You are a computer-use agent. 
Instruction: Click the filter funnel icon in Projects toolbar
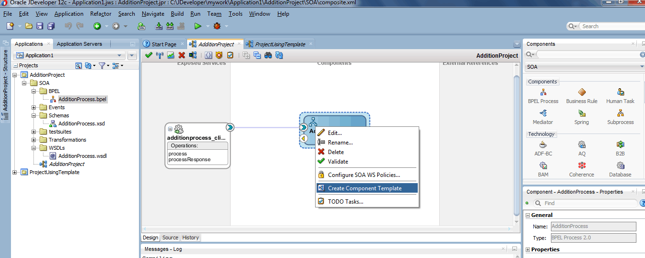coord(102,65)
